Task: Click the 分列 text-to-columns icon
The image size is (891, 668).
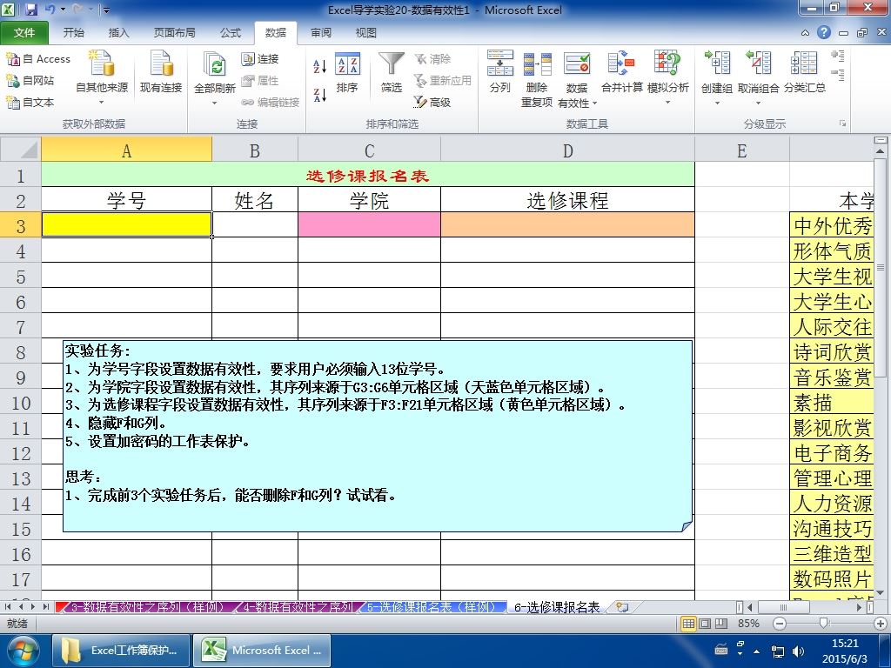Action: (x=500, y=63)
